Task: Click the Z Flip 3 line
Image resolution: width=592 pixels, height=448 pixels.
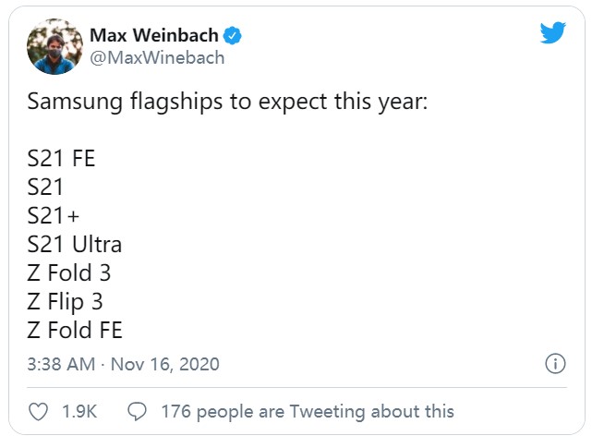Action: (x=65, y=302)
